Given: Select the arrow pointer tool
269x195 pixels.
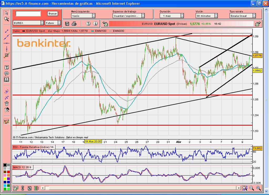Looking at the screenshot, I should (x=7, y=13).
